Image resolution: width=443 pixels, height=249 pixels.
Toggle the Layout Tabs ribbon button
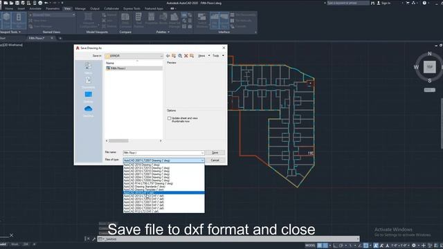point(224,20)
